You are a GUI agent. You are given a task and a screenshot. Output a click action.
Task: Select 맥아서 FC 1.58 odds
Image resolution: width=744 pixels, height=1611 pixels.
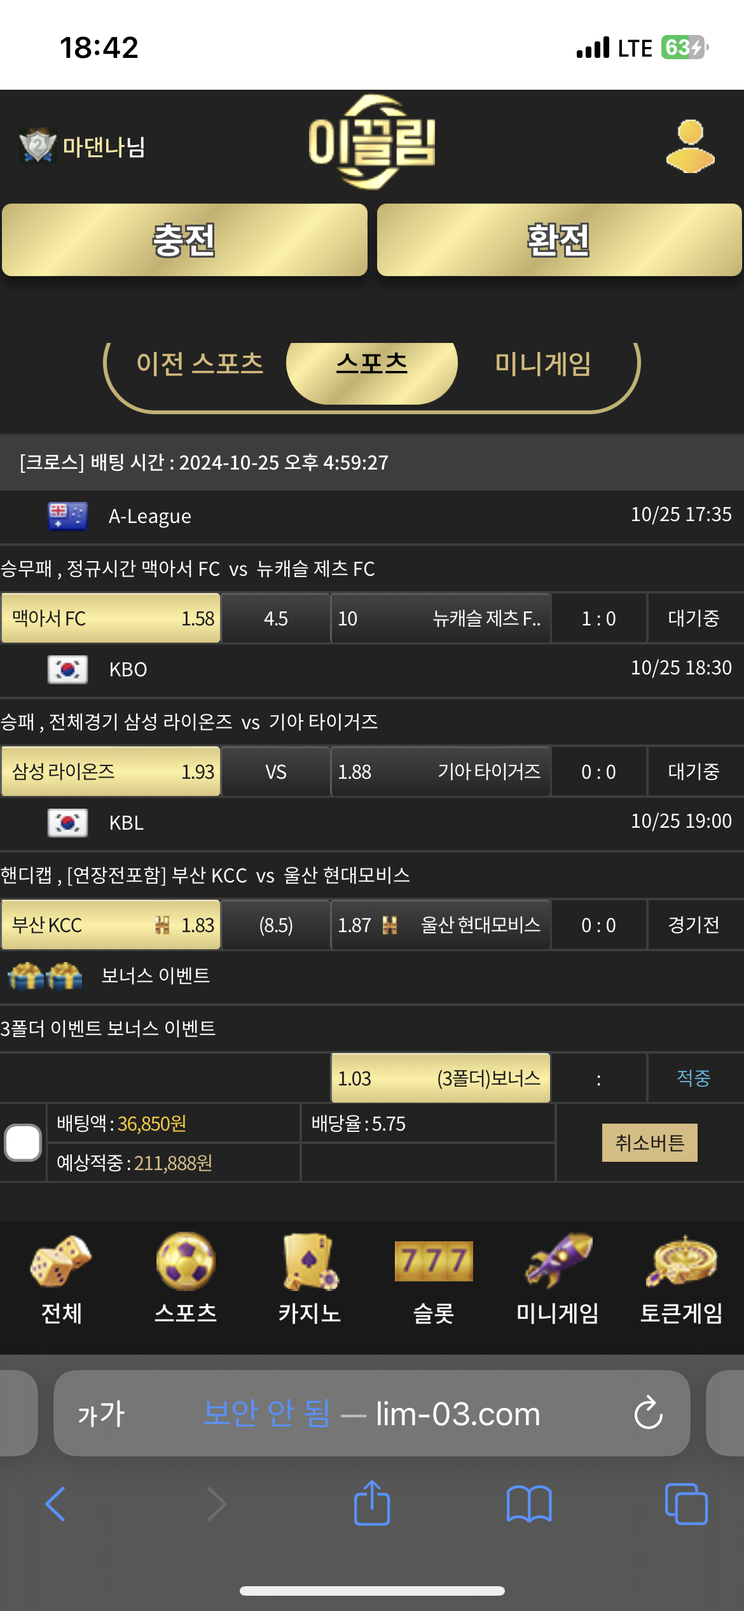(x=111, y=618)
